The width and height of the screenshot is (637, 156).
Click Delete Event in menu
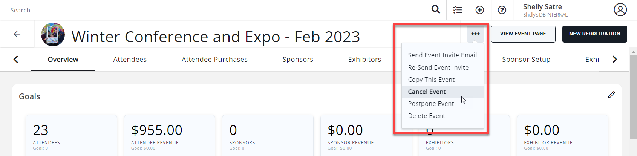coord(426,116)
